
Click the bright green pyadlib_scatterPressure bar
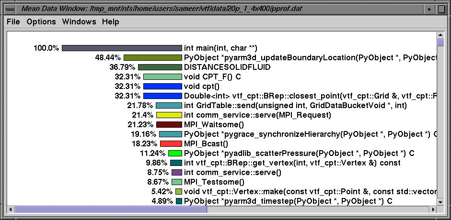[x=175, y=153]
